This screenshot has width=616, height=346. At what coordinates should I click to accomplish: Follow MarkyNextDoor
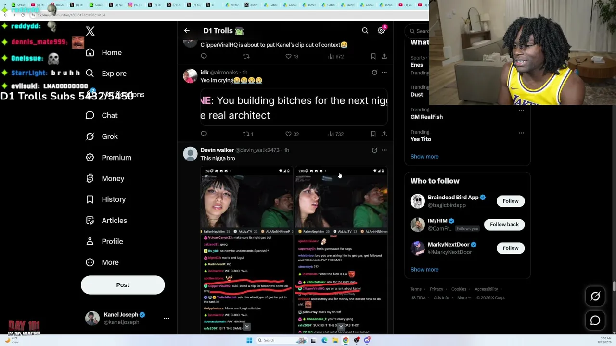pyautogui.click(x=511, y=248)
